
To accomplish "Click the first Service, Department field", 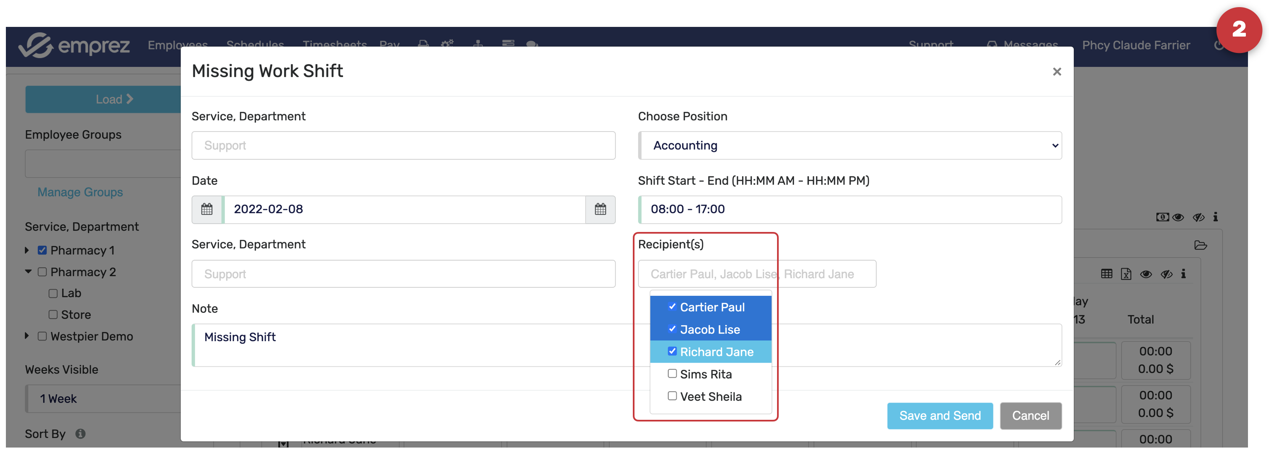I will [x=404, y=145].
